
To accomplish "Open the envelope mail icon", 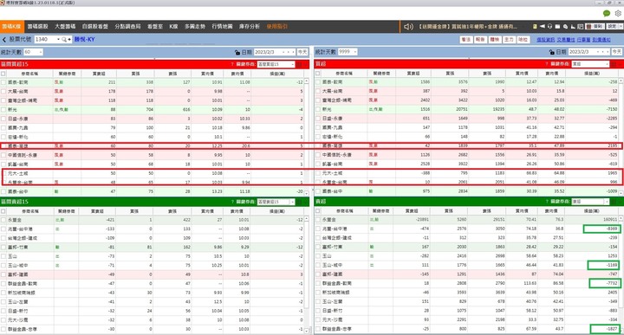I will pos(557,27).
